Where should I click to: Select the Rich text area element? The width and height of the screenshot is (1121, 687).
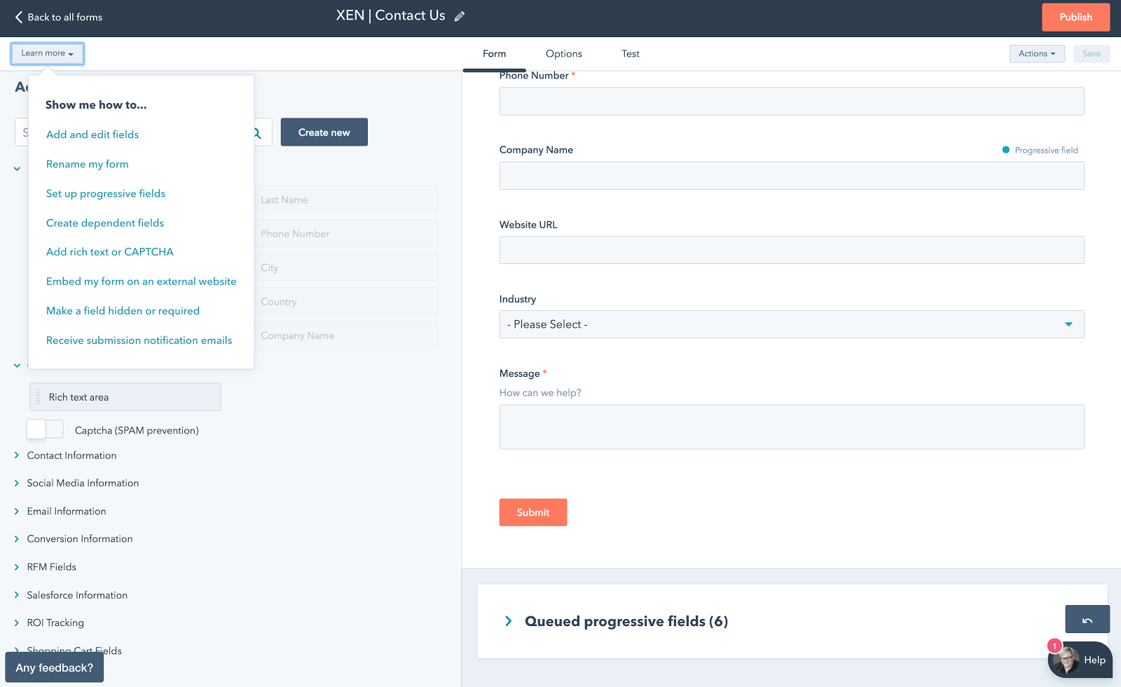[x=125, y=397]
